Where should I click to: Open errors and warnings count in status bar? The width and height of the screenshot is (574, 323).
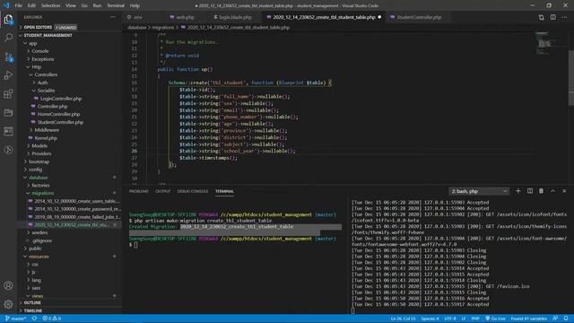click(x=52, y=319)
